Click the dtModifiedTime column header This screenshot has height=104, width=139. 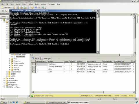(x=122, y=62)
